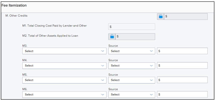
Task: Click the M5 dollar amount field
Action: [182, 80]
